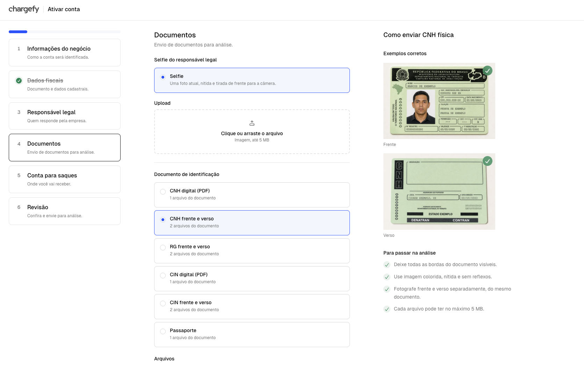The height and width of the screenshot is (366, 584).
Task: Click the onboarding progress bar
Action: click(65, 32)
